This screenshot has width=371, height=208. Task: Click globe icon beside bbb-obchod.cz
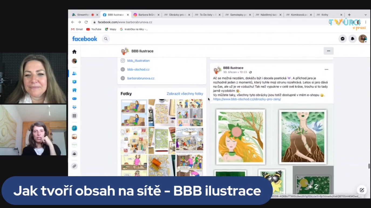[123, 69]
